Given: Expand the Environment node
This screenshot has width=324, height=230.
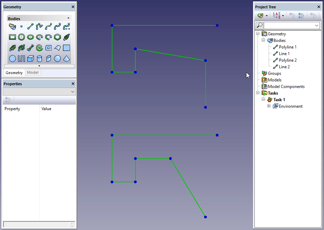Looking at the screenshot, I should [269, 106].
